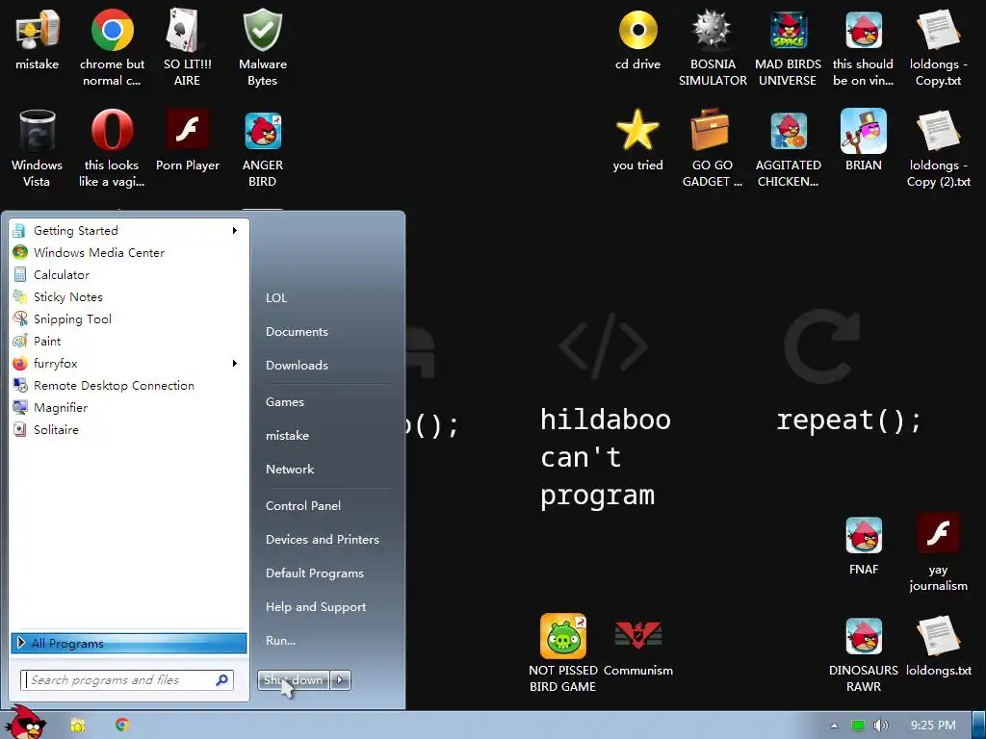Screen dimensions: 986x739
Task: Click the Show desktop strip
Action: (x=979, y=726)
